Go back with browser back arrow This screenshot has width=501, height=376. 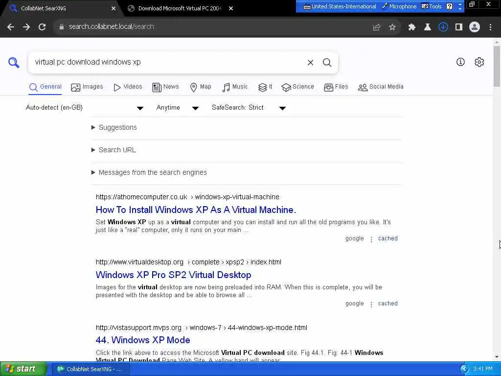[11, 27]
